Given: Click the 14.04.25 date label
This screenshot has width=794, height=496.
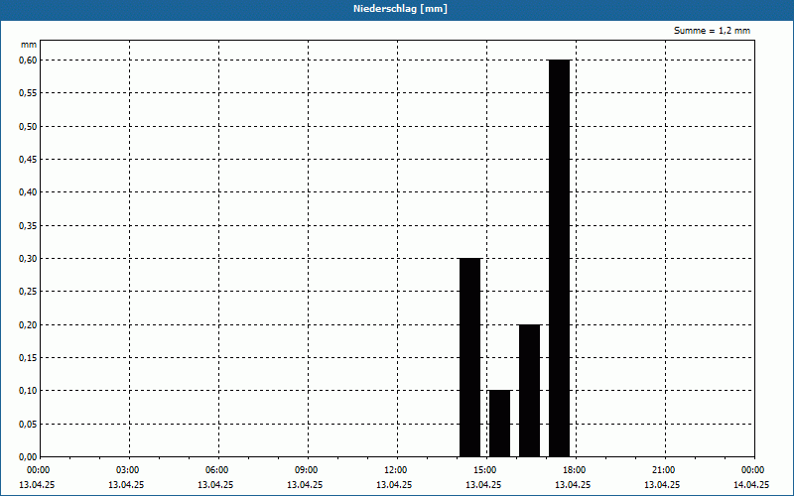Looking at the screenshot, I should click(751, 484).
